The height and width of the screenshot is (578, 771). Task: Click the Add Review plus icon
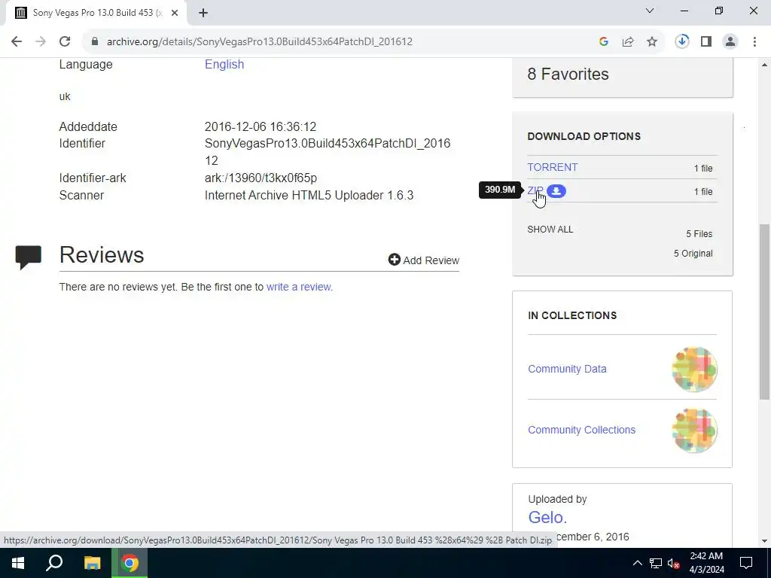[394, 260]
